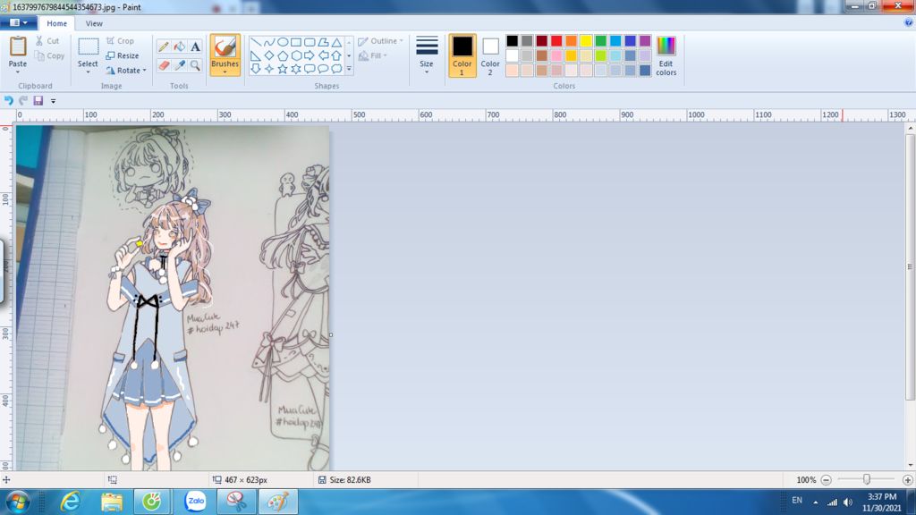The width and height of the screenshot is (916, 515).
Task: Select the Pencil tool
Action: [x=164, y=46]
